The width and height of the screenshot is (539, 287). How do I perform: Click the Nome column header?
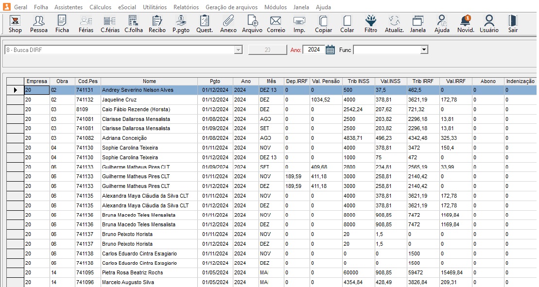tap(149, 81)
